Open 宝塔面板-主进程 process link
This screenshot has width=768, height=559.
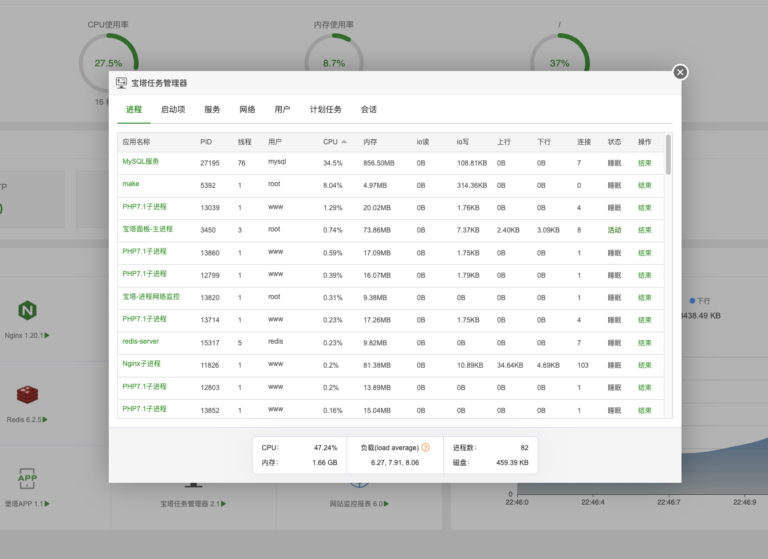click(x=148, y=229)
